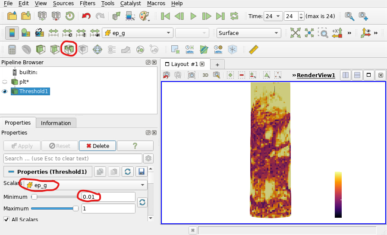The width and height of the screenshot is (387, 235).
Task: Click the Connect to server icon
Action: click(42, 16)
